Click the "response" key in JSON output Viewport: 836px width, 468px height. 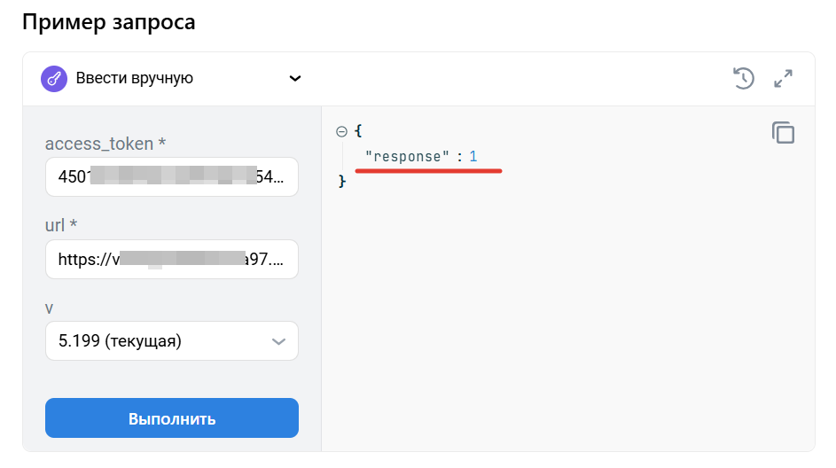[x=407, y=156]
